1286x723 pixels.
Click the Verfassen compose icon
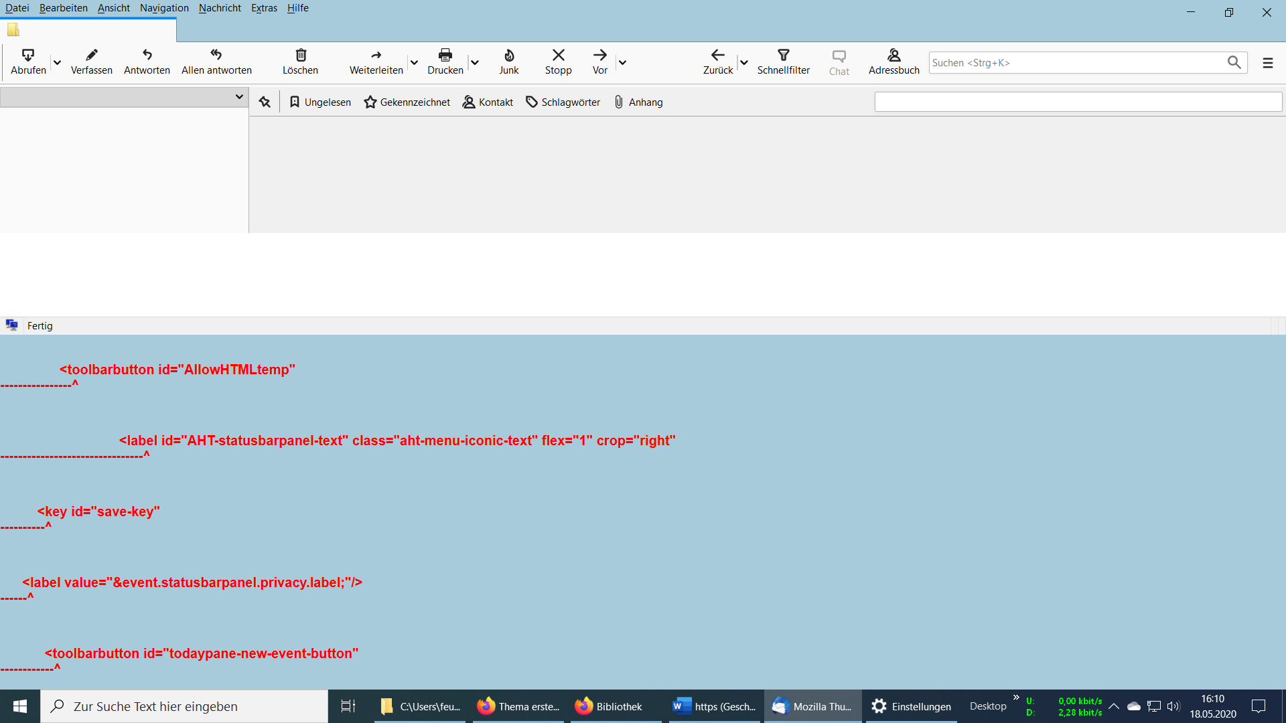pyautogui.click(x=92, y=55)
